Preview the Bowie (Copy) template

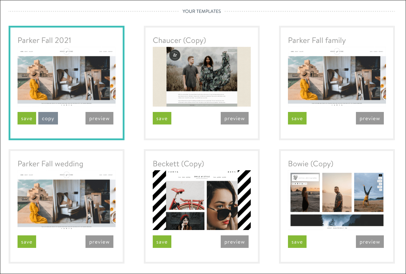[x=370, y=241]
